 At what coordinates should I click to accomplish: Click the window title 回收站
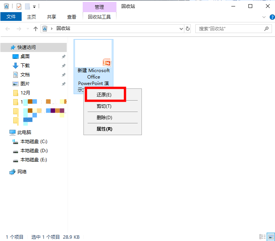[128, 6]
